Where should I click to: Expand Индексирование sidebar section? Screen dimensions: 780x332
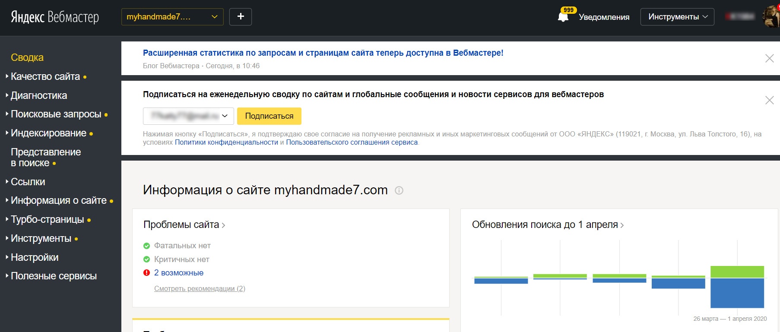click(x=49, y=133)
